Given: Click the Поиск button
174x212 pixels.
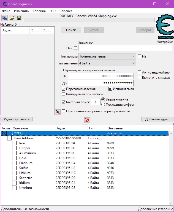Looking at the screenshot, I should coord(71,30).
